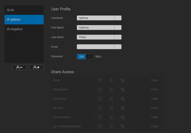Select user ian in the list
The image size is (191, 133).
coord(24,10)
